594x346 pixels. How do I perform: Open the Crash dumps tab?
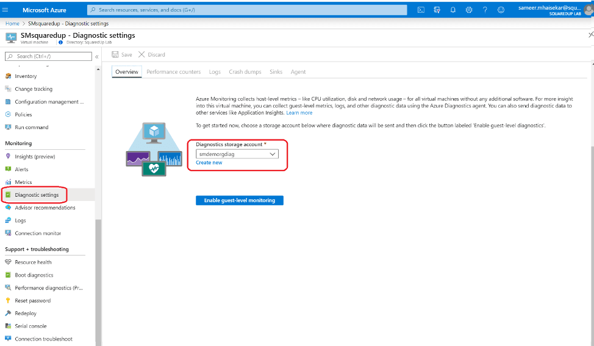pyautogui.click(x=245, y=72)
